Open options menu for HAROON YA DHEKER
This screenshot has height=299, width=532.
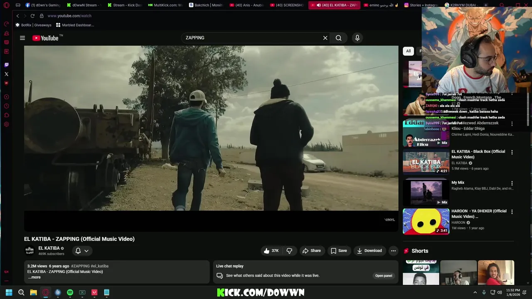pyautogui.click(x=512, y=212)
